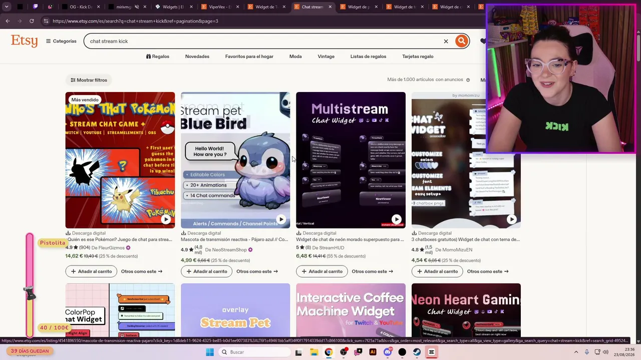The image size is (641, 360).
Task: Reload the Etsy page
Action: point(32,21)
